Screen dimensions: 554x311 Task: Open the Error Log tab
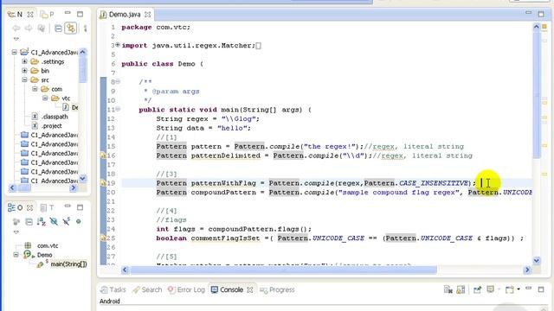click(186, 290)
